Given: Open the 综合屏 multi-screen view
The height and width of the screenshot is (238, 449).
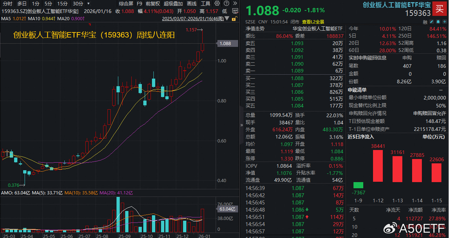Looking at the screenshot, I should (126, 4).
